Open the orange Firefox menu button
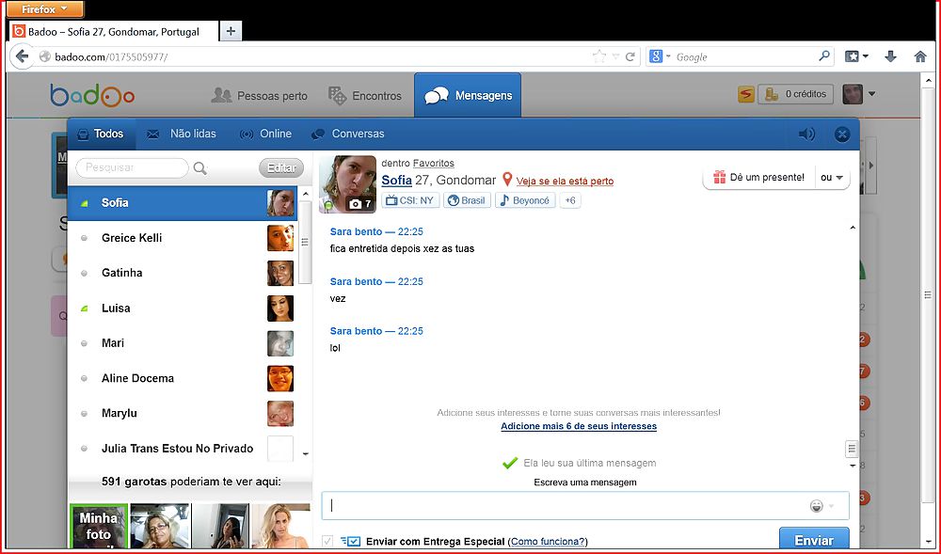The image size is (941, 554). pos(44,8)
